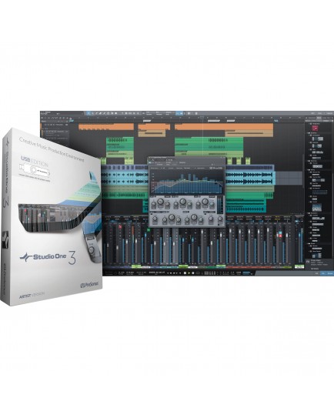Switch to the Project tab at top right
Viewport: 334px width, 418px height.
[x=329, y=113]
